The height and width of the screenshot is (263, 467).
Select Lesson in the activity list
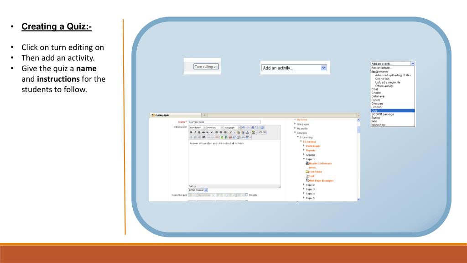click(x=376, y=107)
